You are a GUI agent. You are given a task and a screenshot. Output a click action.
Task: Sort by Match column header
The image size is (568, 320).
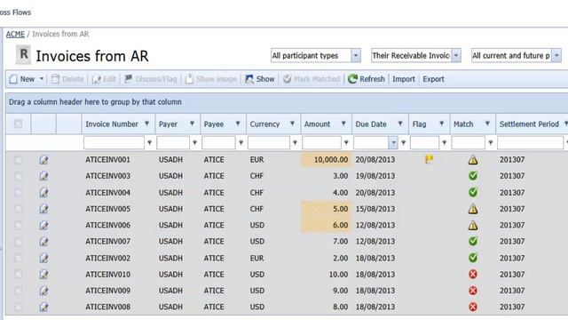(463, 124)
